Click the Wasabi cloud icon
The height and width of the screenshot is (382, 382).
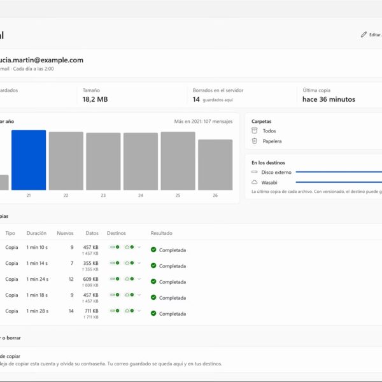254,182
